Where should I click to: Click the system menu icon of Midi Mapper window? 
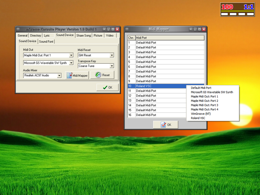(x=127, y=29)
